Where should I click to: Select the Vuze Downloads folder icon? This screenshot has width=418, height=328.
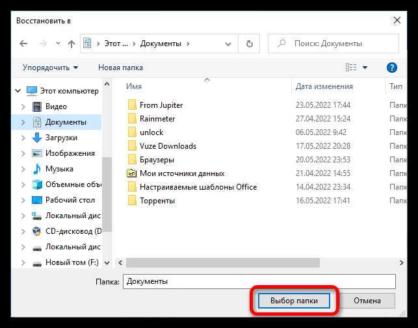(x=132, y=146)
